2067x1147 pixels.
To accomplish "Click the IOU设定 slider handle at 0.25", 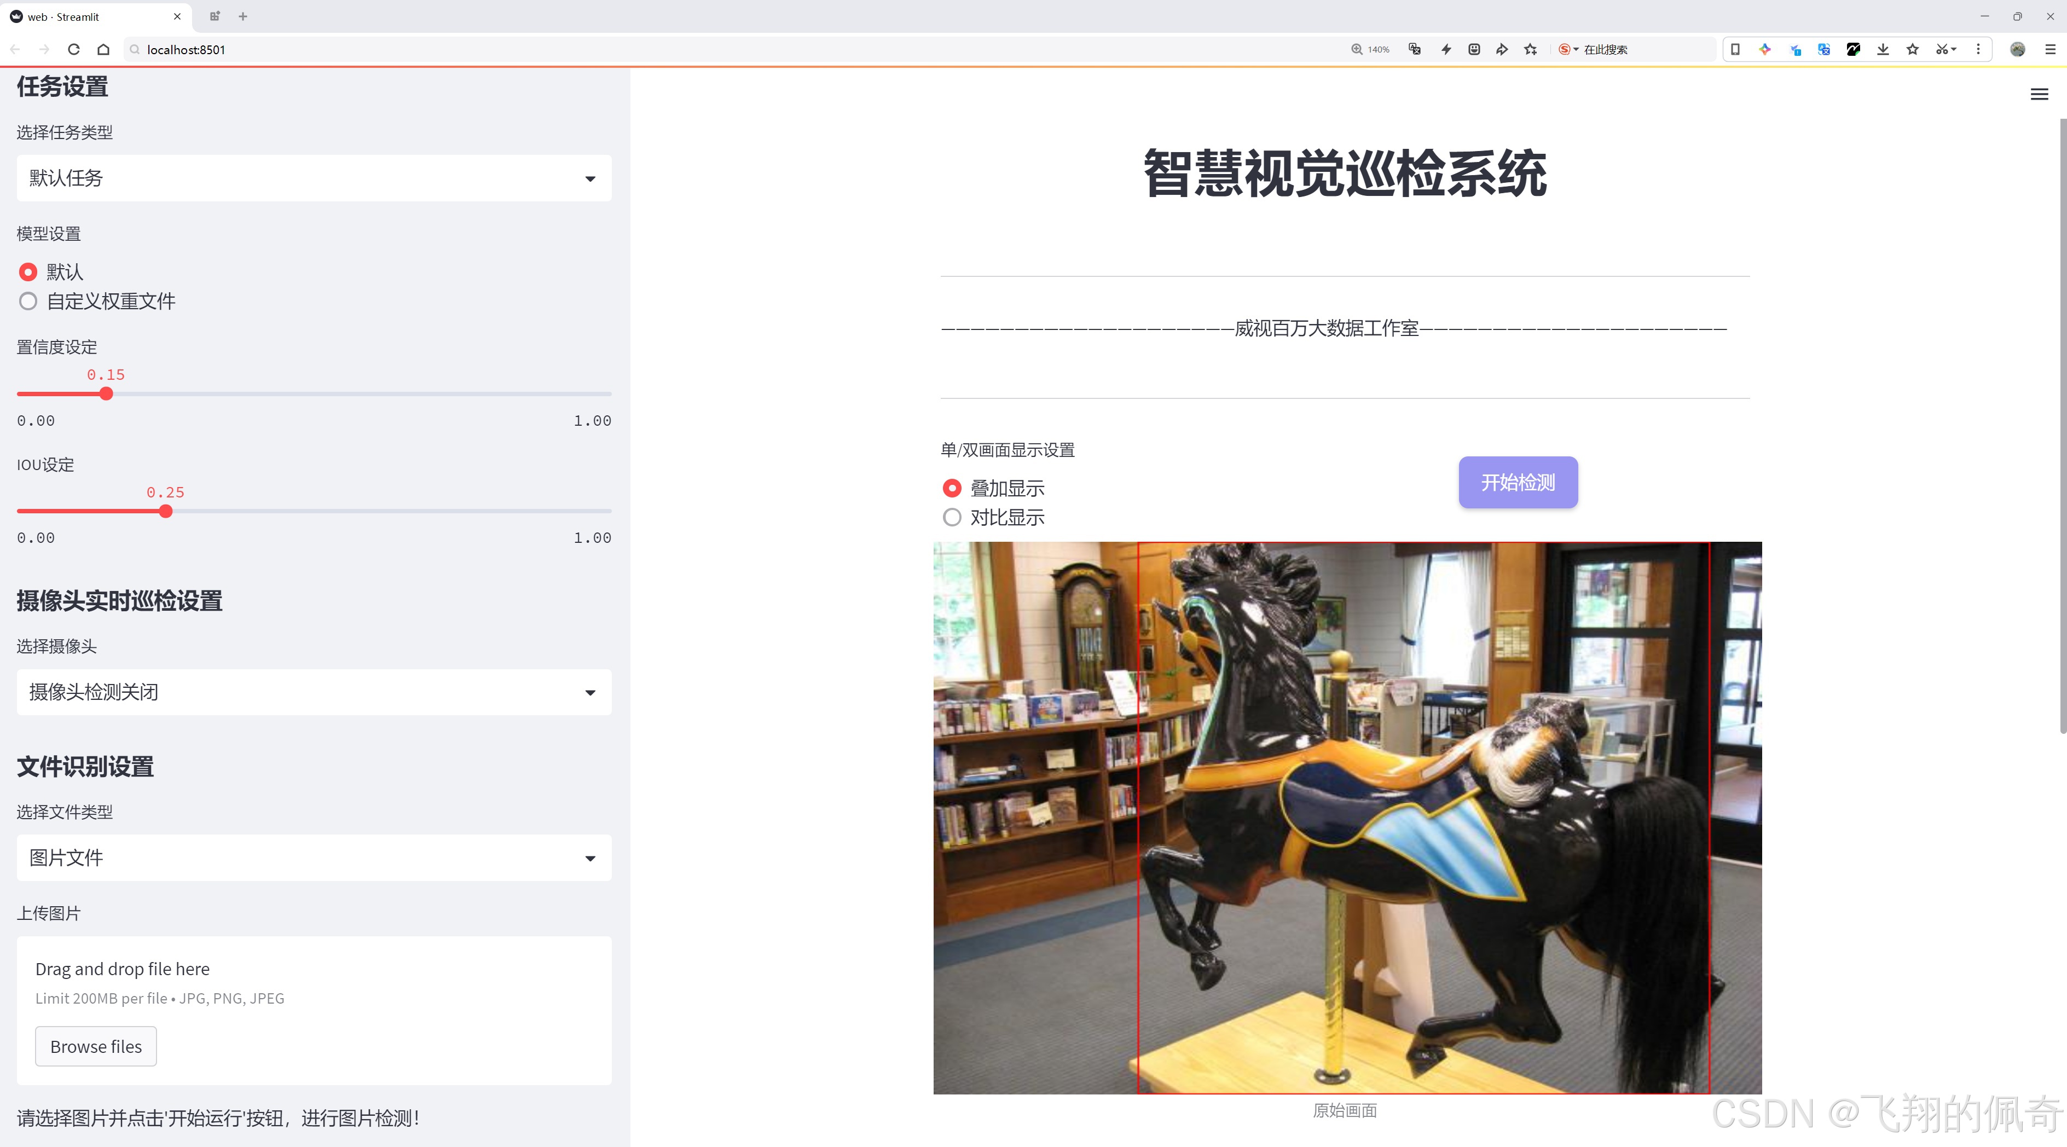I will (165, 511).
